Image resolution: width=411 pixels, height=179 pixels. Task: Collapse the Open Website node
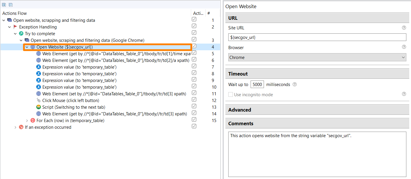click(x=27, y=47)
